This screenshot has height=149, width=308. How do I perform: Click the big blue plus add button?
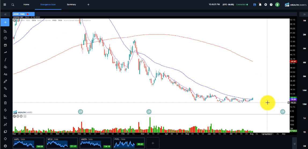pos(5,22)
